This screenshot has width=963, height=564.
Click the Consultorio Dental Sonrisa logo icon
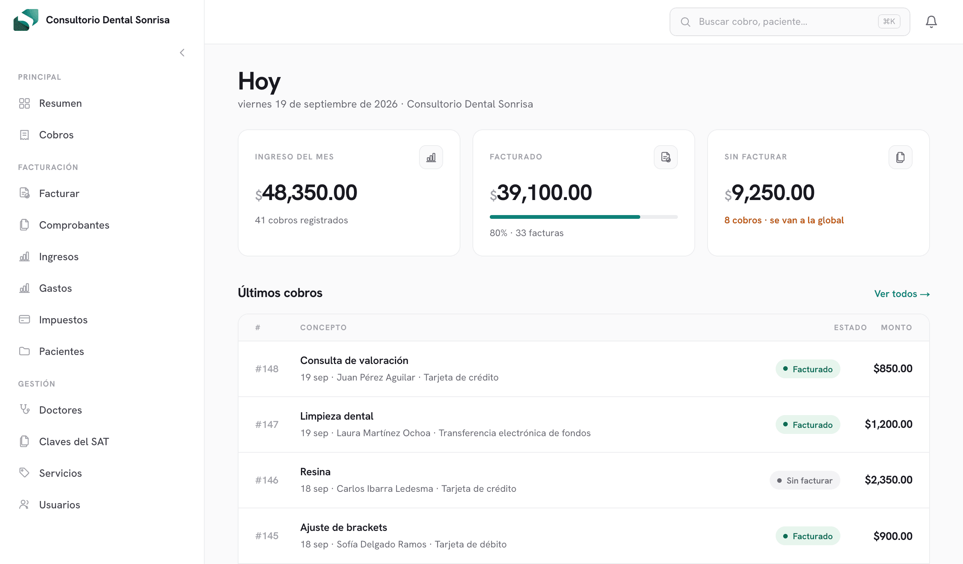[26, 20]
